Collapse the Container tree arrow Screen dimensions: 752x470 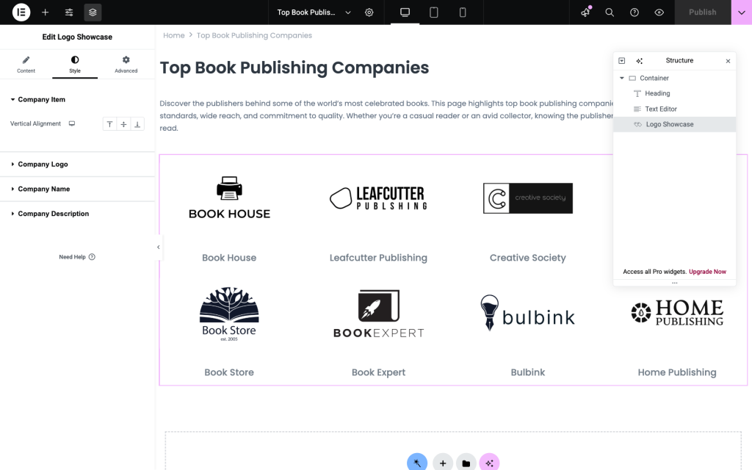click(621, 78)
